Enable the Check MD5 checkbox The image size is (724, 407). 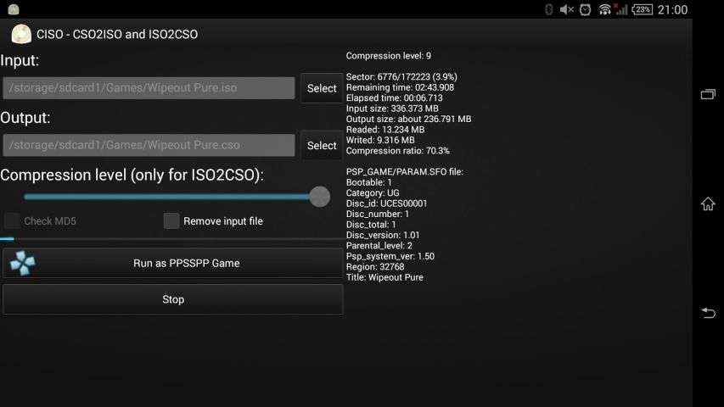[13, 221]
